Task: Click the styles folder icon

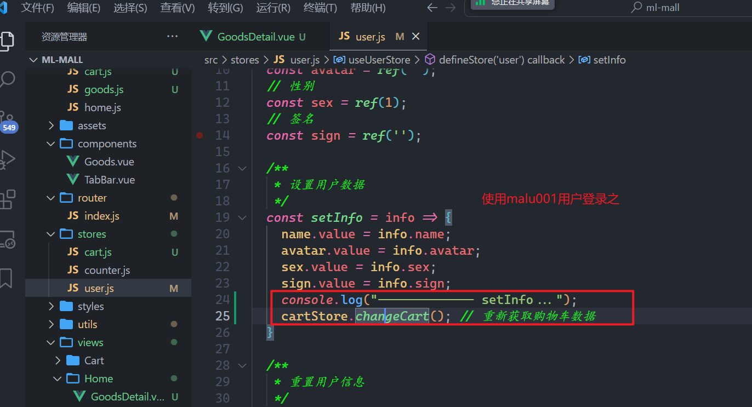Action: [x=66, y=306]
